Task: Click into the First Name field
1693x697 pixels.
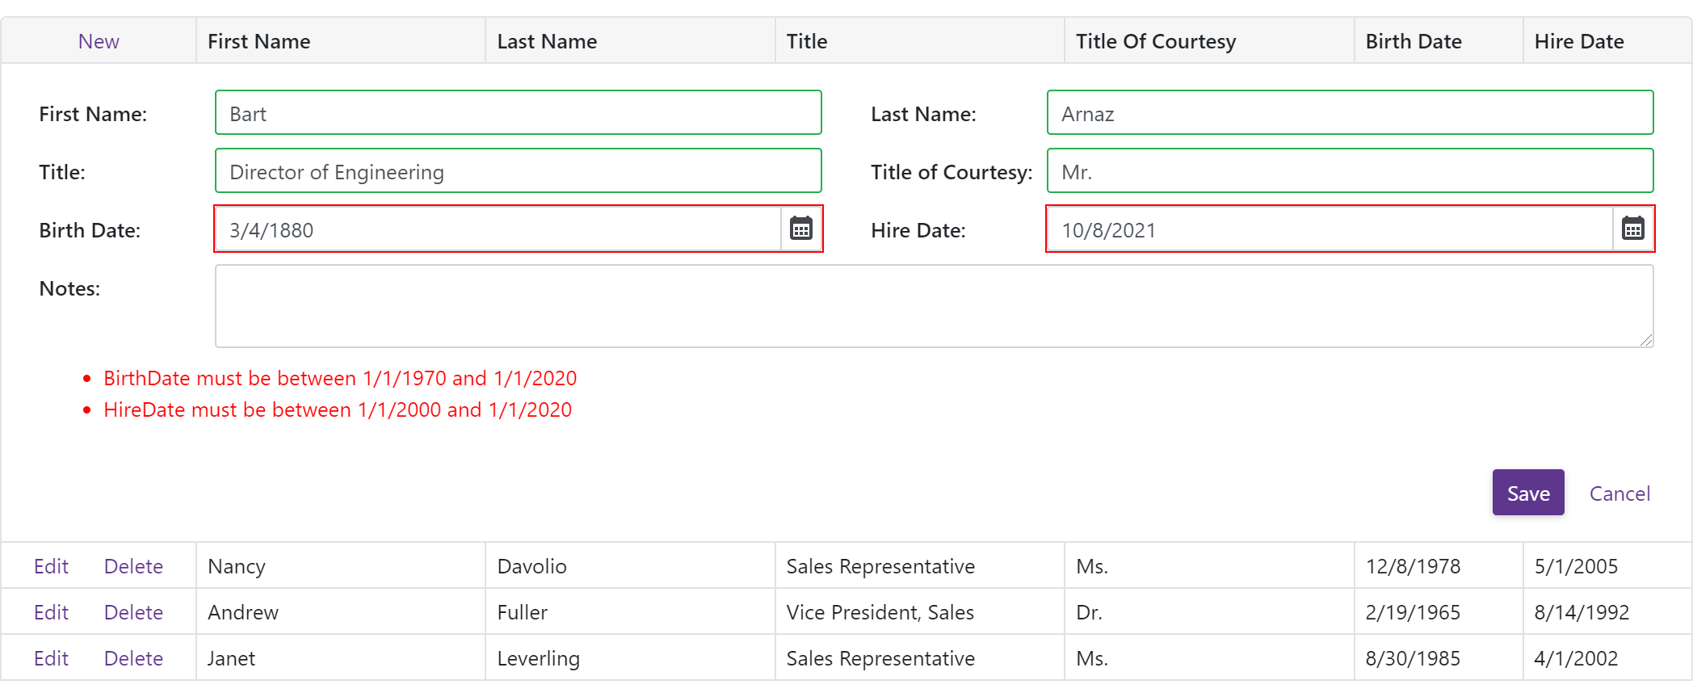Action: click(518, 113)
